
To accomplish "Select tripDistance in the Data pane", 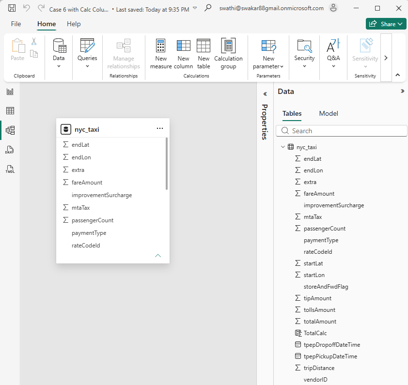I will click(319, 368).
